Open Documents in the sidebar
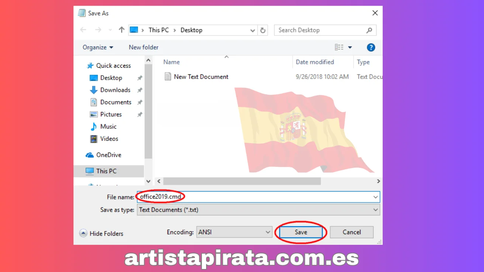This screenshot has height=272, width=484. [111, 102]
